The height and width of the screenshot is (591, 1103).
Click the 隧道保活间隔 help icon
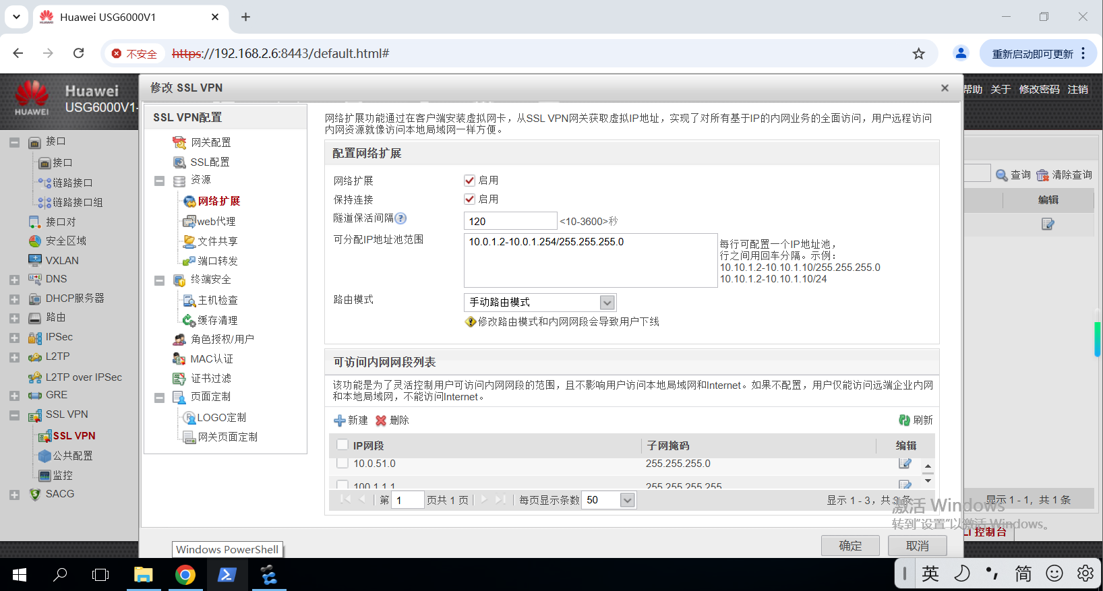click(400, 218)
